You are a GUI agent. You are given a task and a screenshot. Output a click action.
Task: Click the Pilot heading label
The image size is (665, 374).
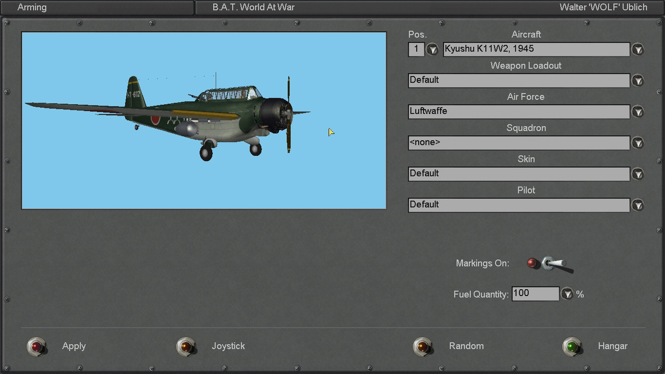(526, 190)
